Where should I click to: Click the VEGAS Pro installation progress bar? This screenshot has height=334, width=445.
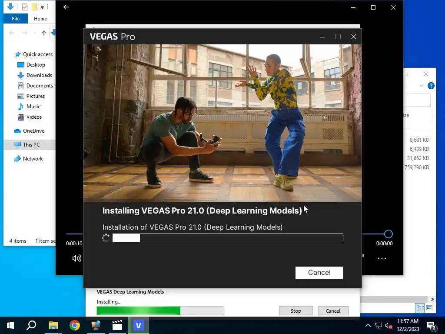(228, 238)
